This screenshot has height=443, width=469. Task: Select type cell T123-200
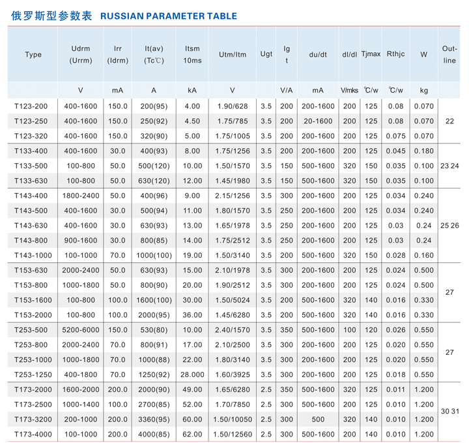[x=31, y=106]
